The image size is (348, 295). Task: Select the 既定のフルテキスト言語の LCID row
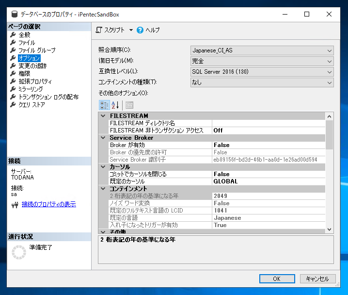[217, 211]
